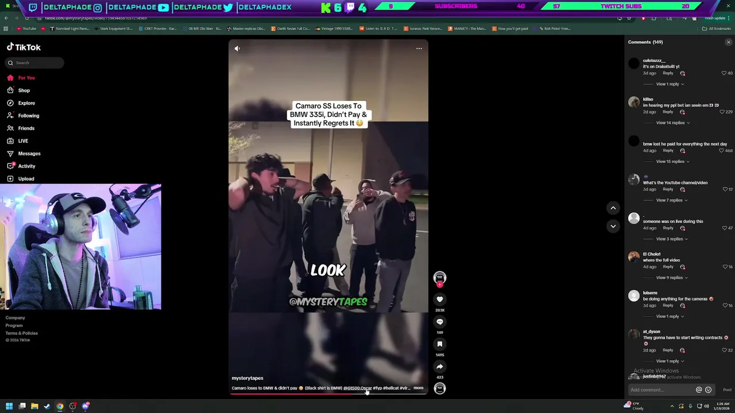Viewport: 735px width, 413px height.
Task: Open the emoji picker in comment box
Action: [x=708, y=390]
